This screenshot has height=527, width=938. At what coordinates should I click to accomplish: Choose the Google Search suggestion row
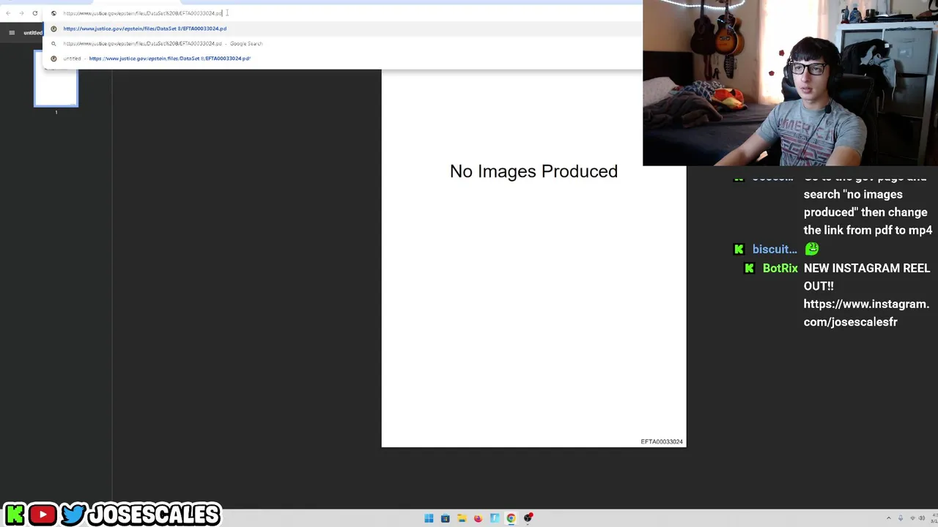pos(342,43)
